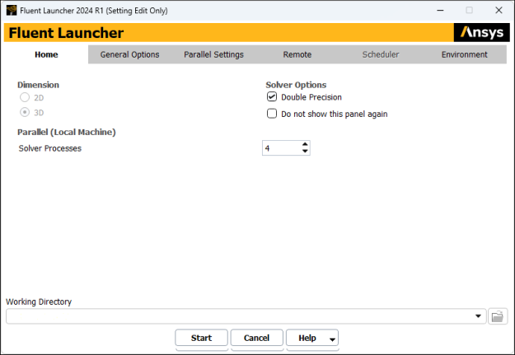Expand the Help button dropdown arrow

pyautogui.click(x=332, y=339)
